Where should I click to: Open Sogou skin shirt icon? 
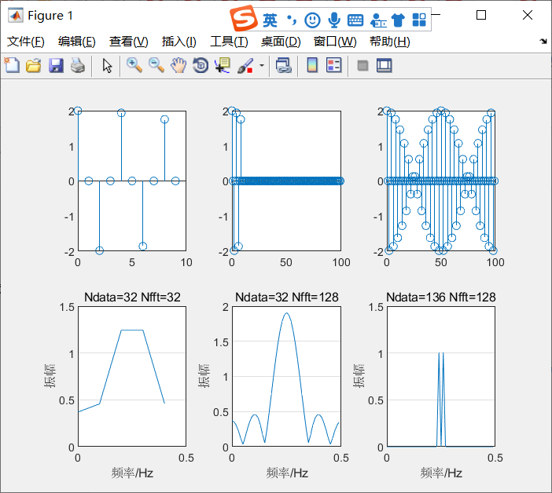pyautogui.click(x=398, y=20)
